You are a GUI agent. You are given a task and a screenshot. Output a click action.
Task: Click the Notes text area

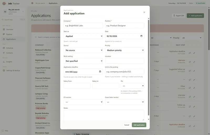coord(104,115)
